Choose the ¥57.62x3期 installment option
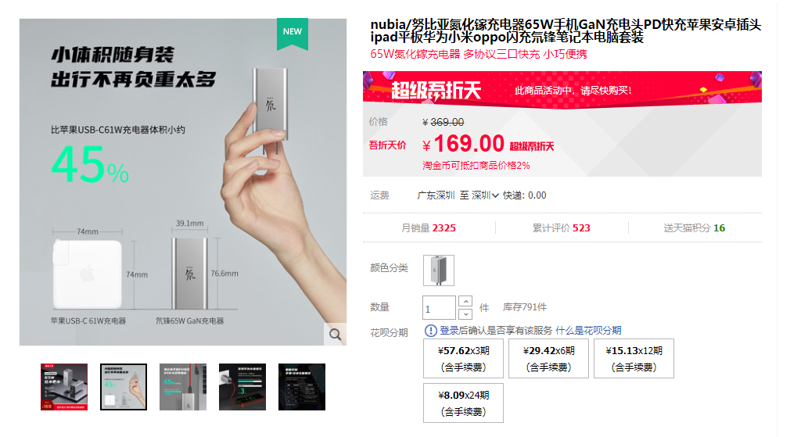The height and width of the screenshot is (437, 790). pyautogui.click(x=463, y=359)
